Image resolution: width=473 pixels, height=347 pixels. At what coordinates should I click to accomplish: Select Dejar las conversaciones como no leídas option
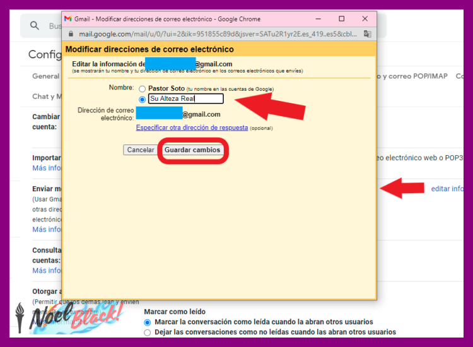click(x=147, y=332)
